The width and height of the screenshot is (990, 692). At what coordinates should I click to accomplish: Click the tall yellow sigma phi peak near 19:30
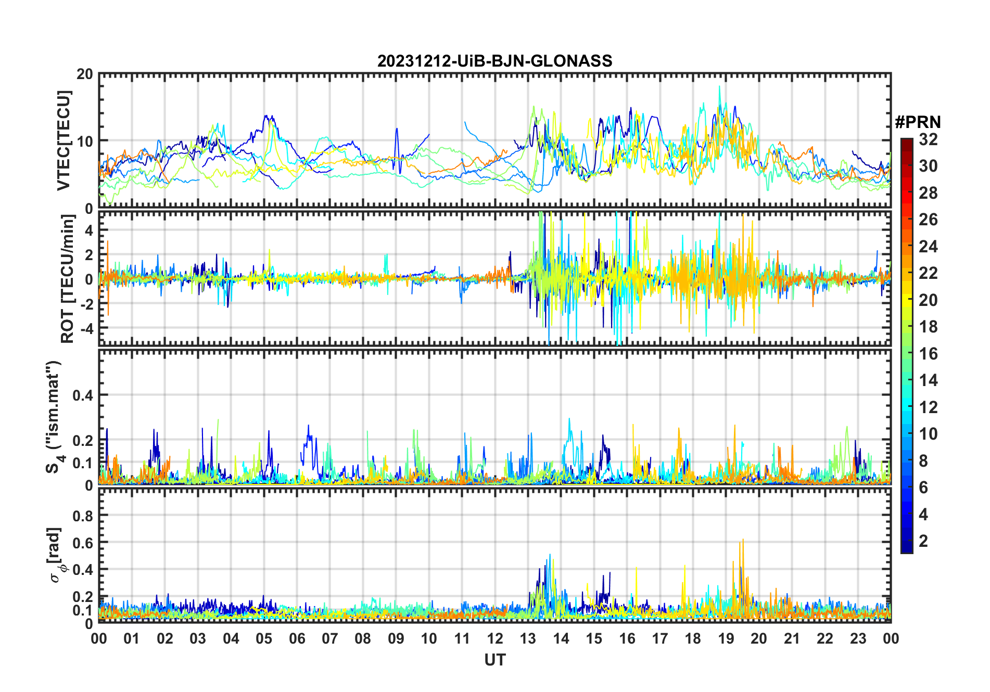pyautogui.click(x=743, y=541)
